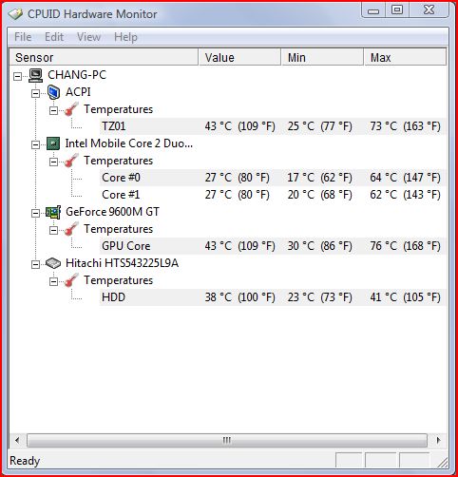Collapse Temperatures under the Intel CPU
Screen dimensions: 458x477
[54, 162]
